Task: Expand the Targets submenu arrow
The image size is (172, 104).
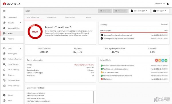Action: 20,23
